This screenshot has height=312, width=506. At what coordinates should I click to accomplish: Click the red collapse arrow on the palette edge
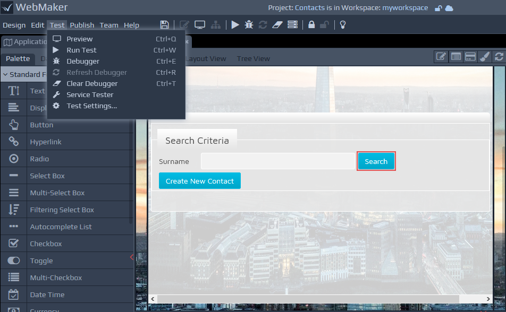(x=132, y=257)
